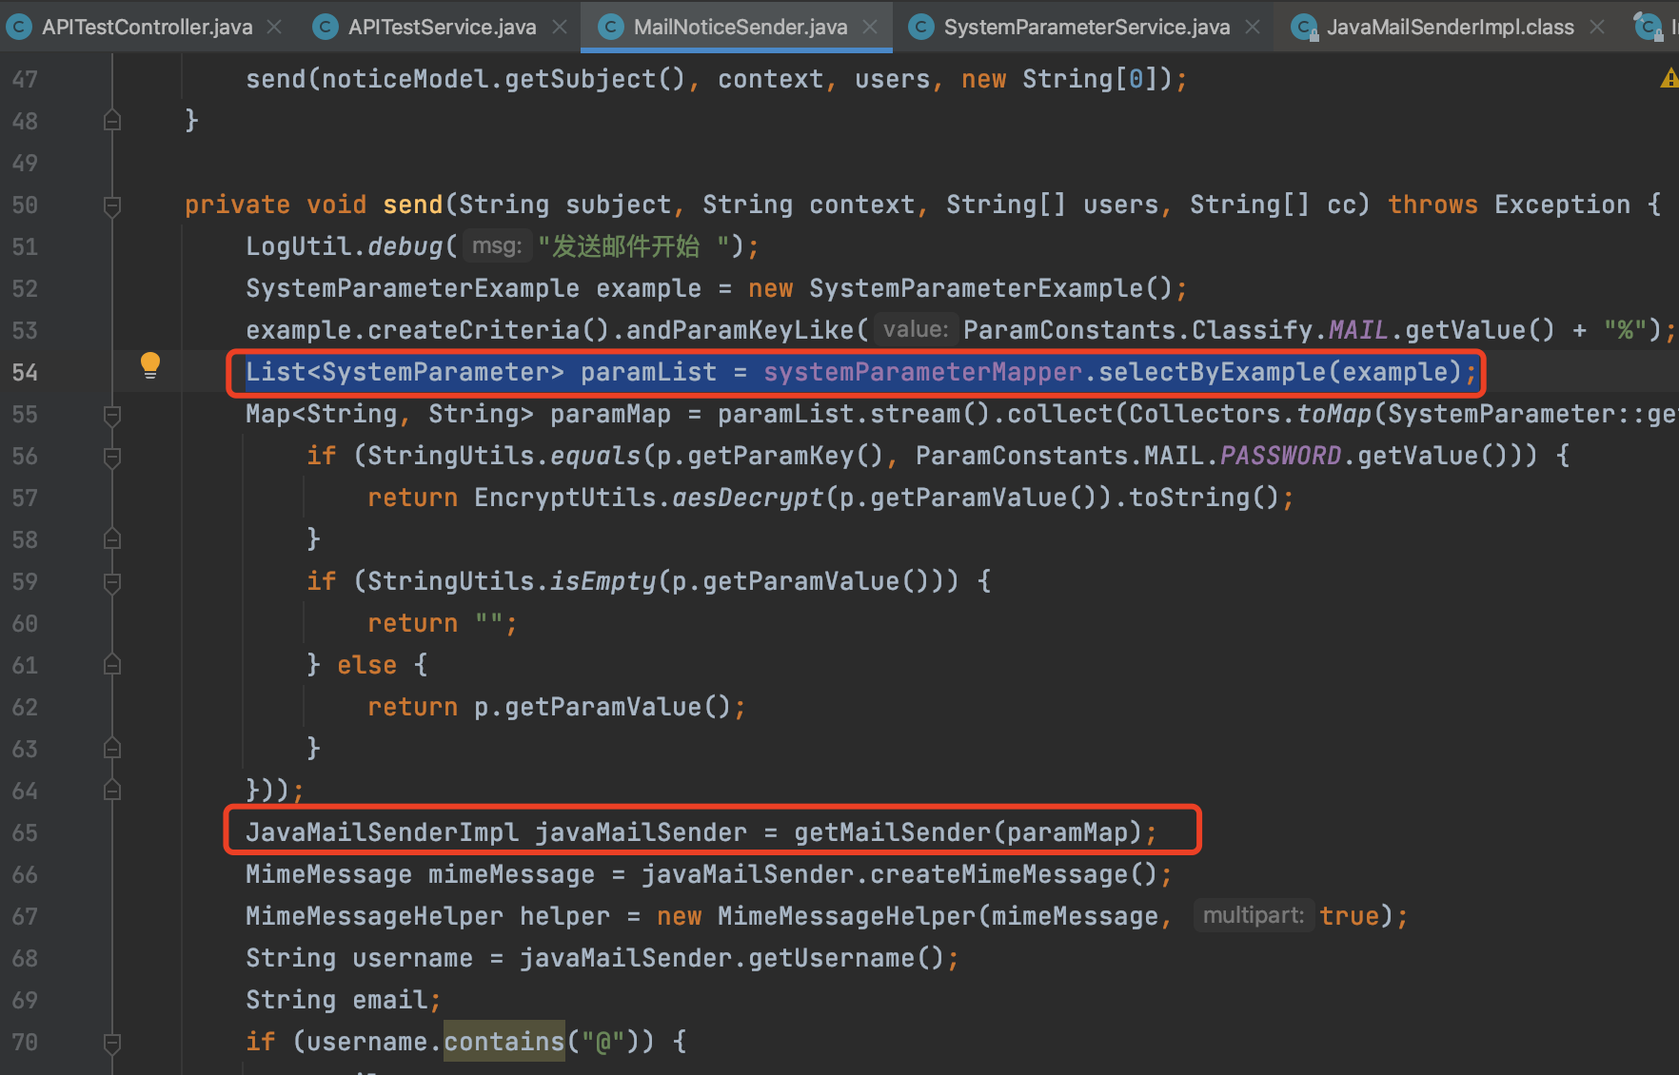Collapse the username.contains block fold arrow on line 70

point(111,1042)
